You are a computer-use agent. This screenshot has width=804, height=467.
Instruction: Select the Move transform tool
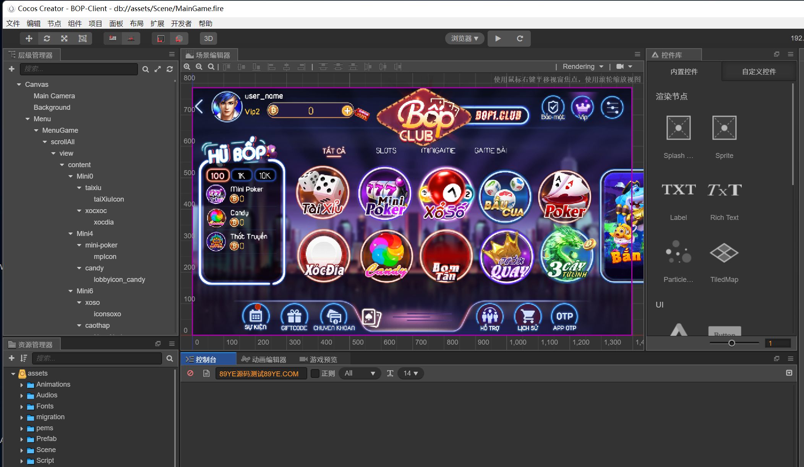point(29,39)
